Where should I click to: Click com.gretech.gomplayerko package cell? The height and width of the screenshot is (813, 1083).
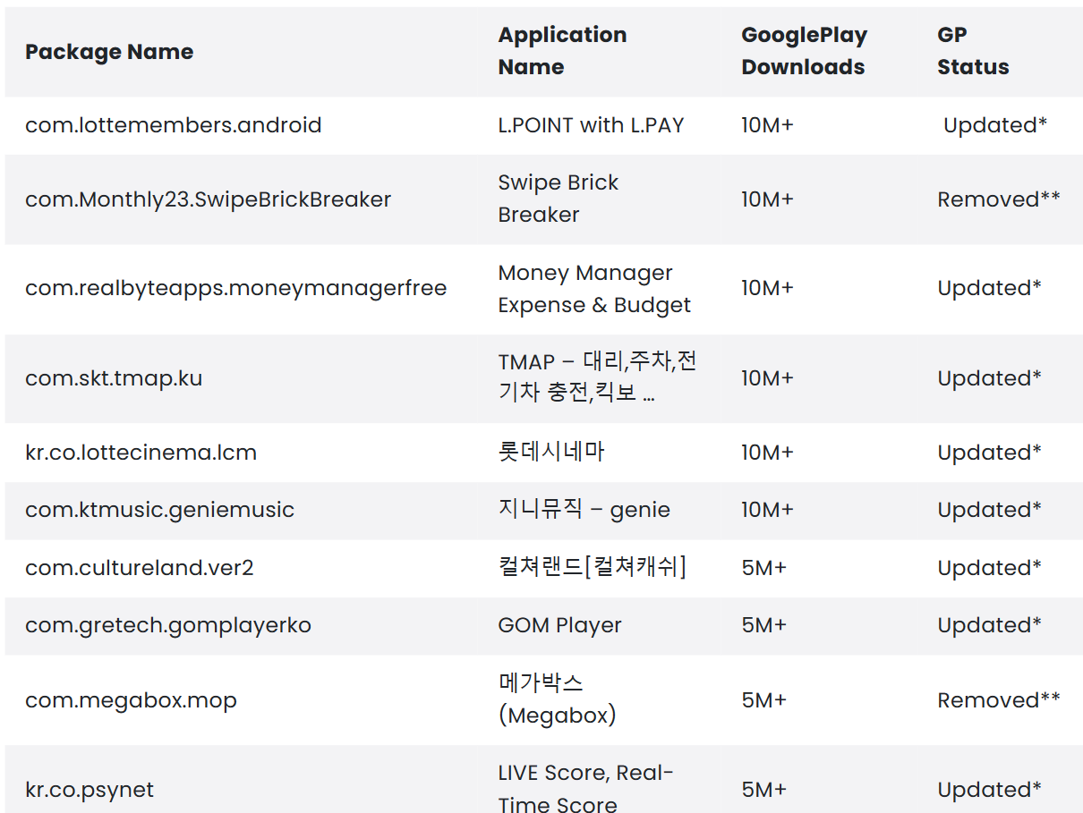[167, 625]
